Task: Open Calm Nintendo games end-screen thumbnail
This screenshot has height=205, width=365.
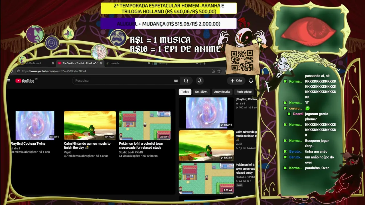Action: [90, 125]
